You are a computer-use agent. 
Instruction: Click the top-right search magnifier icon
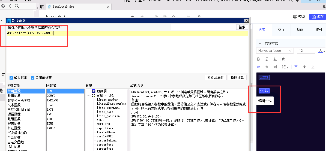291,1
